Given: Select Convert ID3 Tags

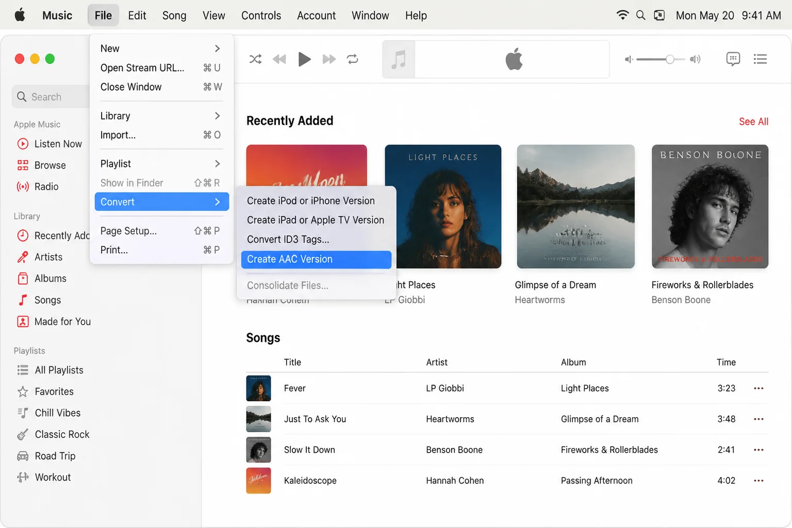Looking at the screenshot, I should click(316, 239).
